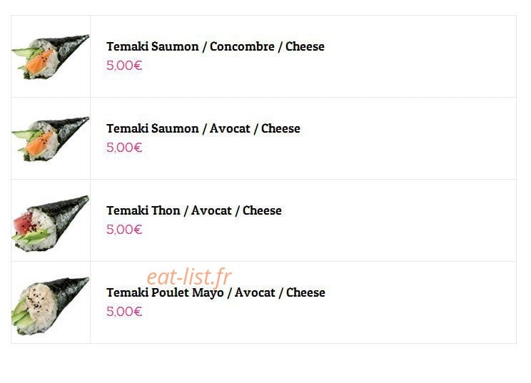The image size is (531, 383).
Task: Click the word Saumon in the first title
Action: [175, 46]
